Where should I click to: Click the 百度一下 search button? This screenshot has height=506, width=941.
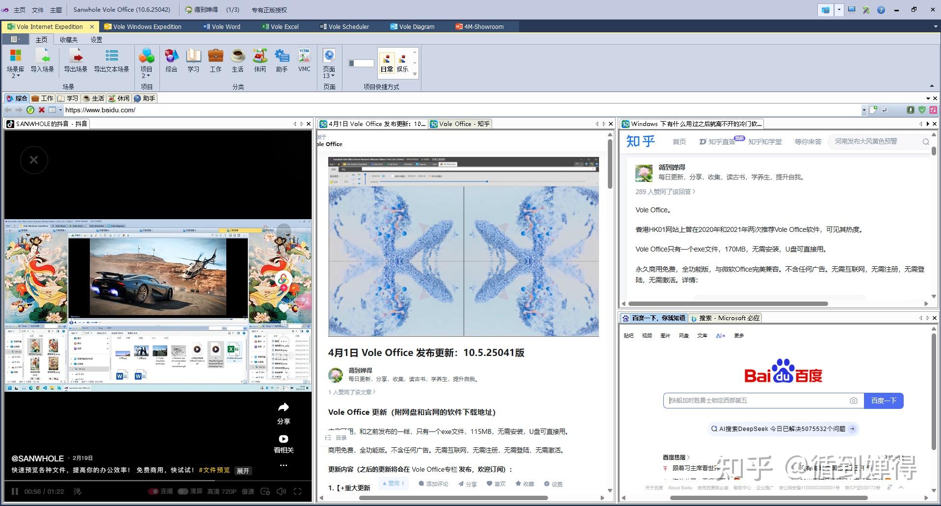(x=883, y=401)
